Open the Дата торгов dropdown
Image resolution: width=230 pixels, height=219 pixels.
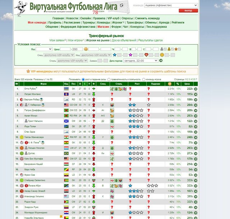pyautogui.click(x=141, y=61)
